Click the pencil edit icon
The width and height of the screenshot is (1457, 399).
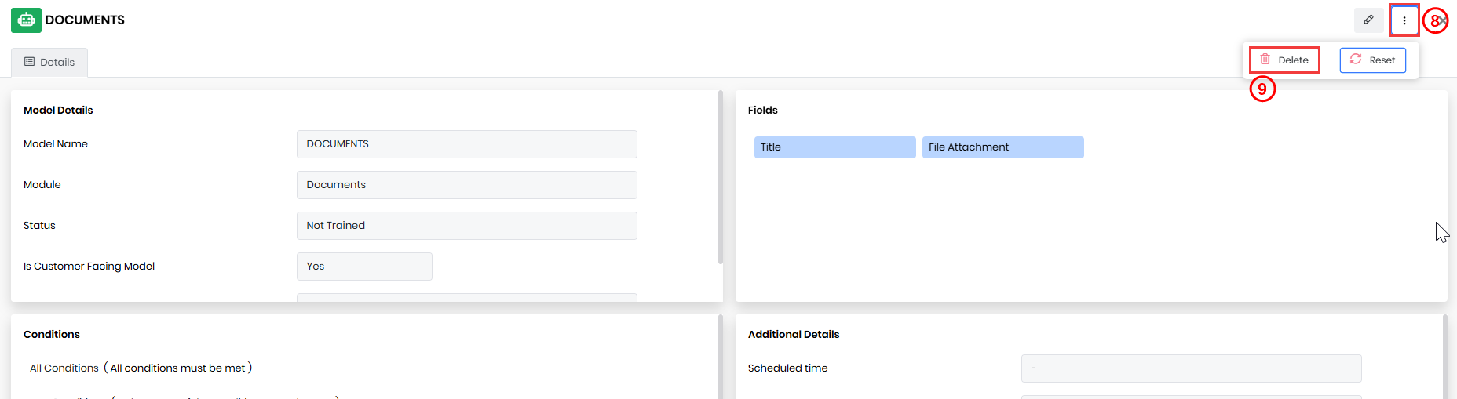[1368, 20]
